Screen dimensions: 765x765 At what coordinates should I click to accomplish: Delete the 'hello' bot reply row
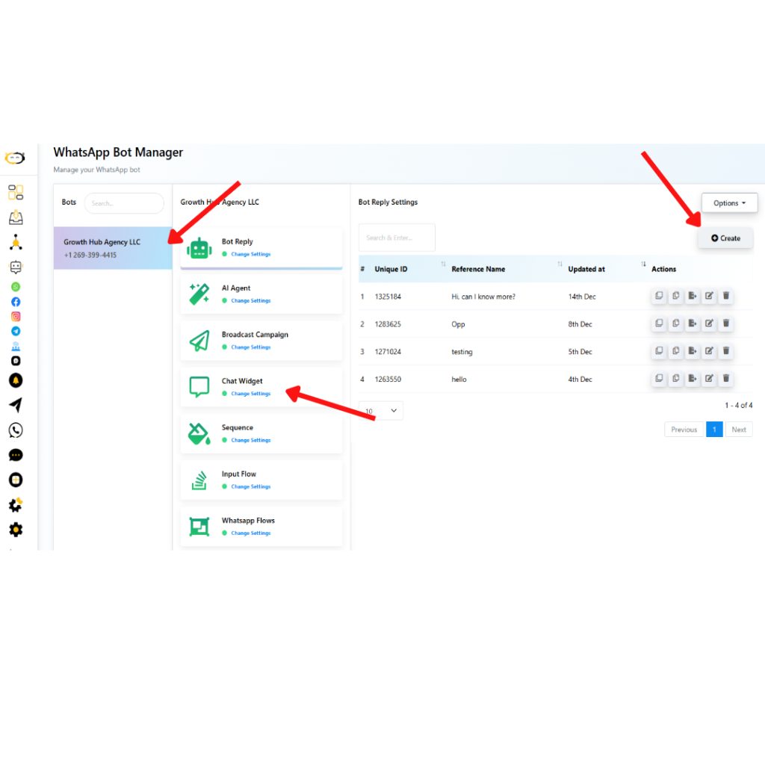[x=725, y=379]
